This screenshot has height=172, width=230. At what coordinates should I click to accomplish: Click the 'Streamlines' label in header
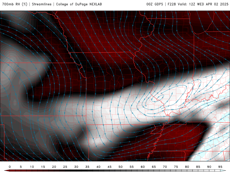pyautogui.click(x=42, y=4)
